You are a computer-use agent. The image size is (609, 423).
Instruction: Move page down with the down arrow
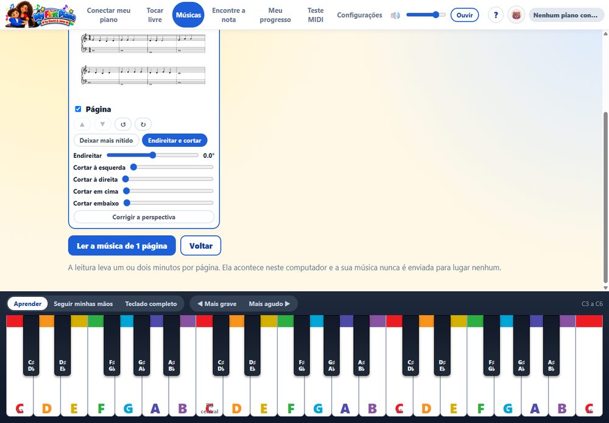(102, 124)
